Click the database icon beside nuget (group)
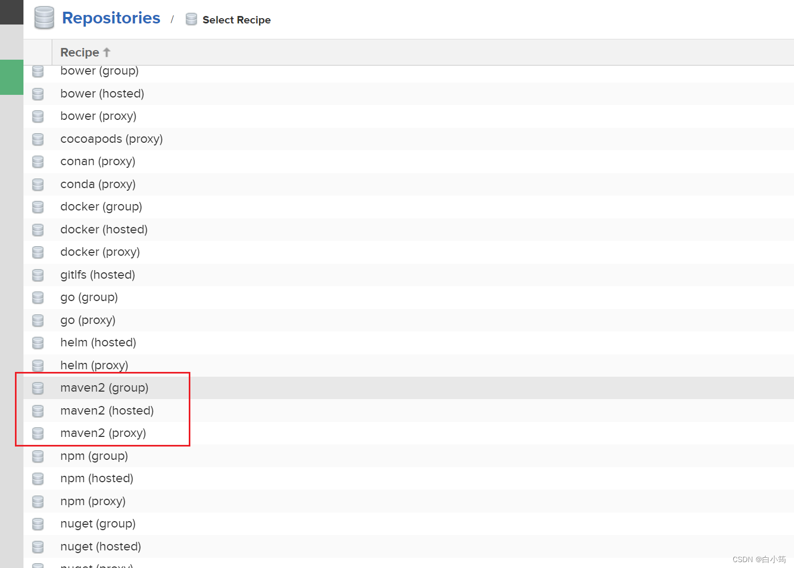This screenshot has height=568, width=794. (38, 524)
